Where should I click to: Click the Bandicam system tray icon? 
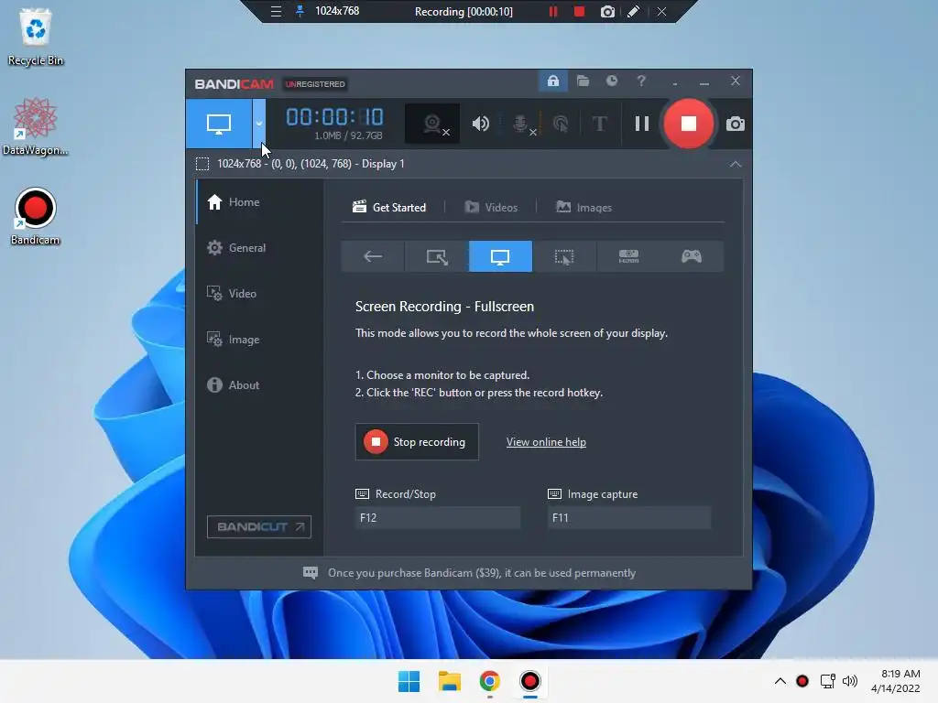pos(802,681)
